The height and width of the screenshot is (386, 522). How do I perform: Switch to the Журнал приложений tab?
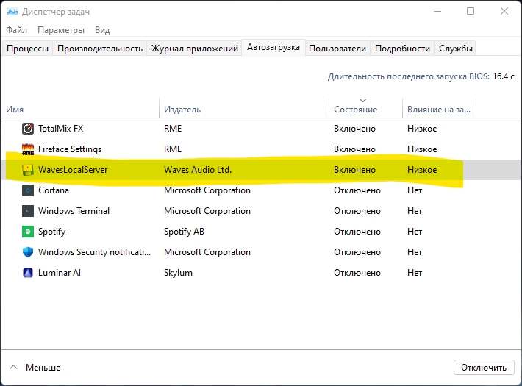[x=194, y=49]
